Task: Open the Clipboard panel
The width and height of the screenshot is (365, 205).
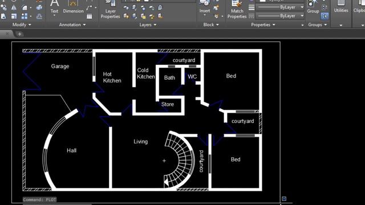Action: (359, 6)
